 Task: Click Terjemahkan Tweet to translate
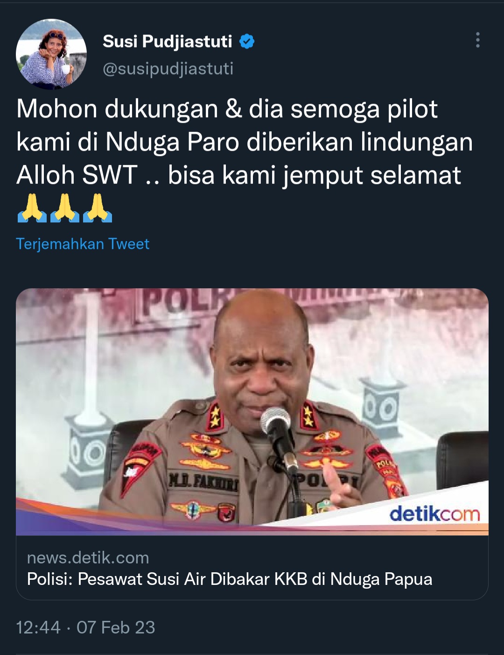[83, 244]
